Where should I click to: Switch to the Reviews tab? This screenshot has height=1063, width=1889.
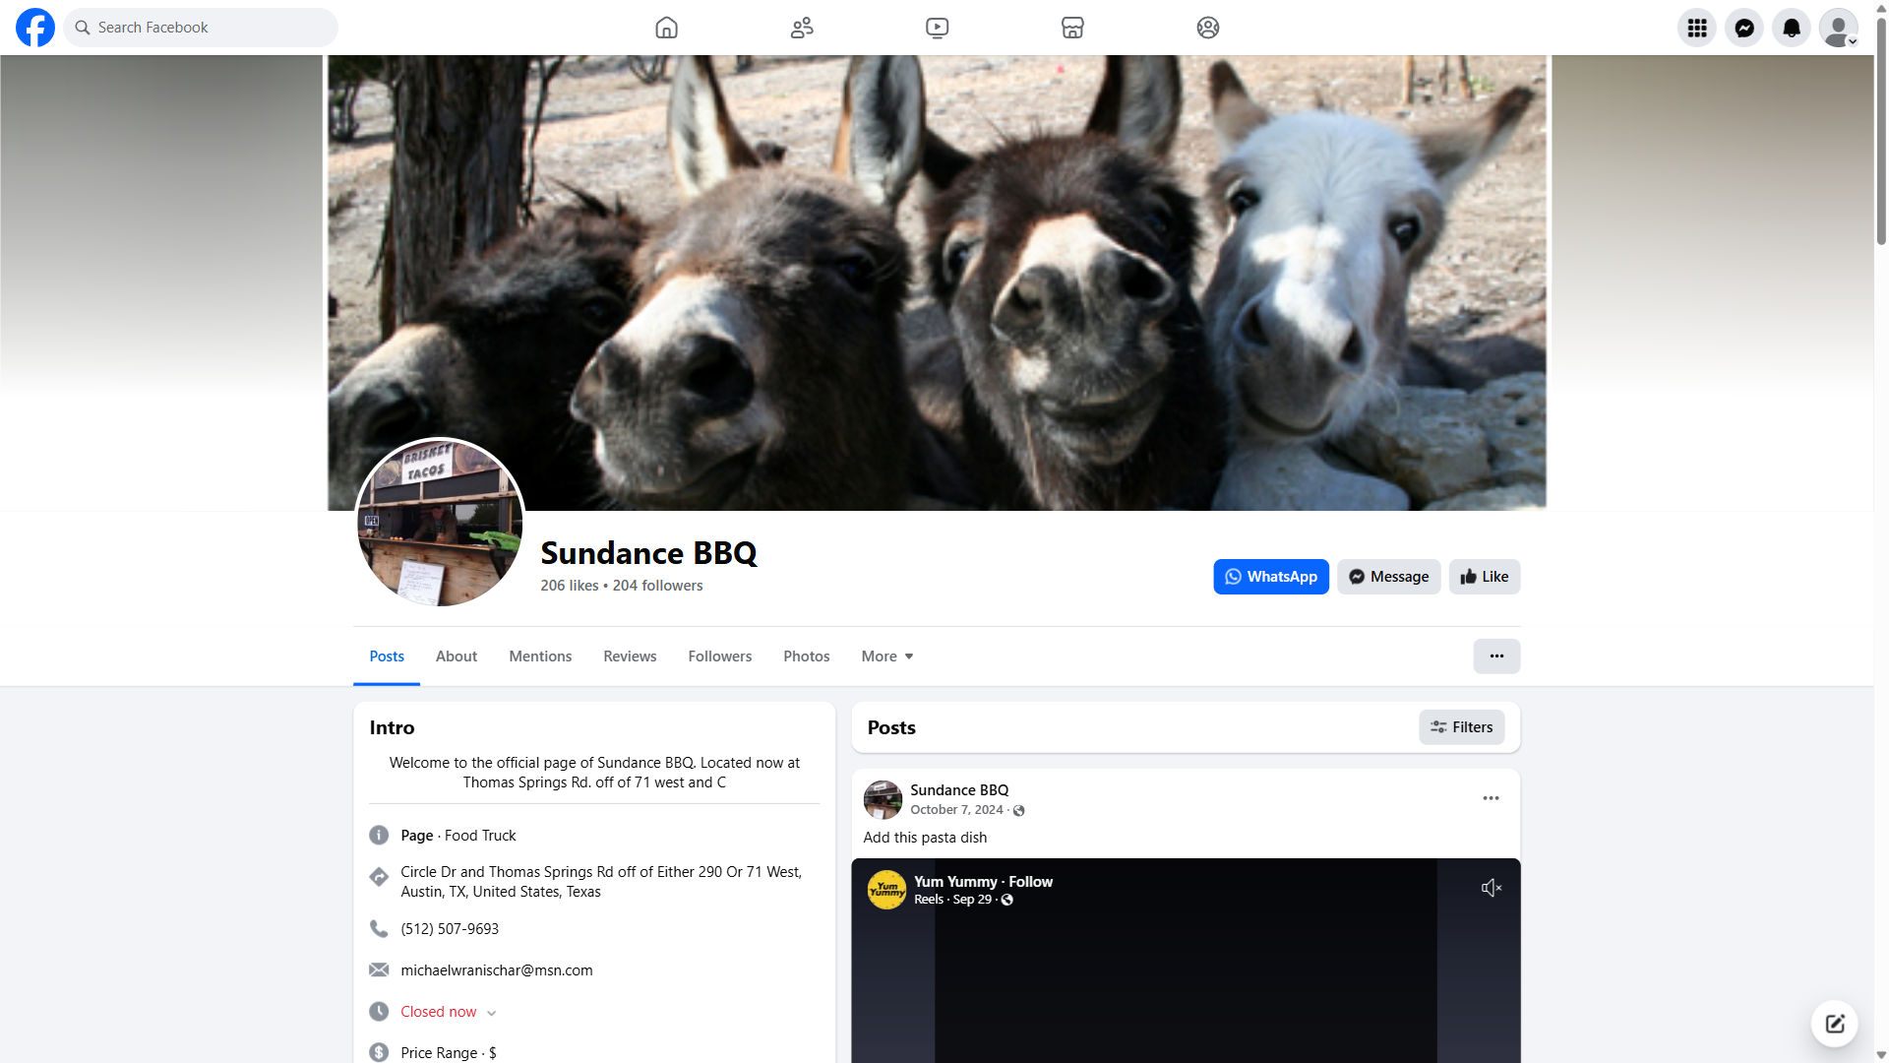click(x=630, y=657)
